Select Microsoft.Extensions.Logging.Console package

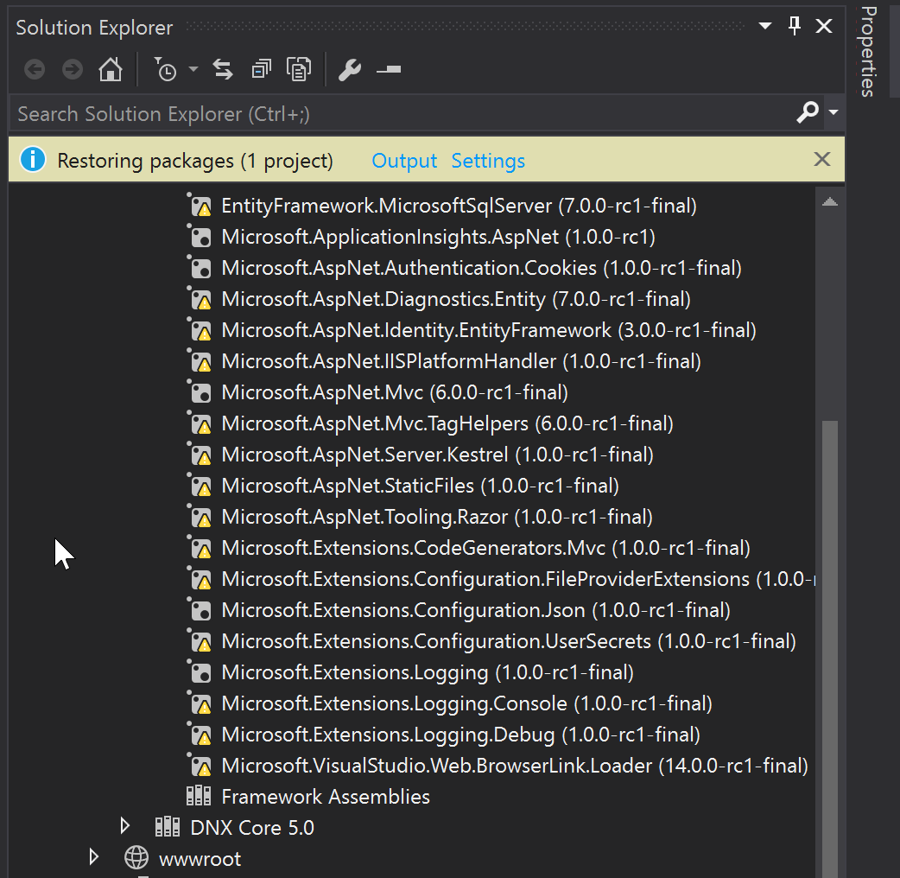466,703
